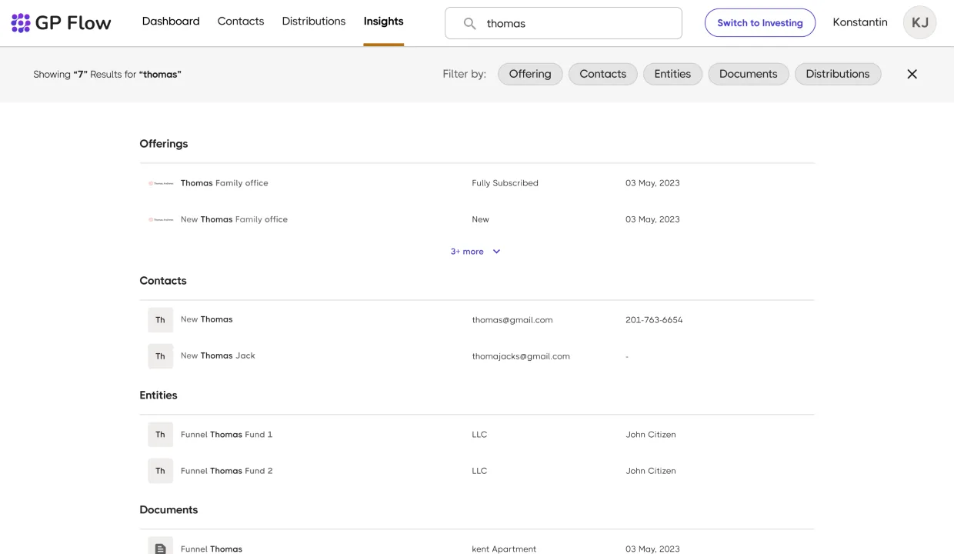Filter results by Documents chip
Viewport: 954px width, 554px height.
(x=749, y=74)
